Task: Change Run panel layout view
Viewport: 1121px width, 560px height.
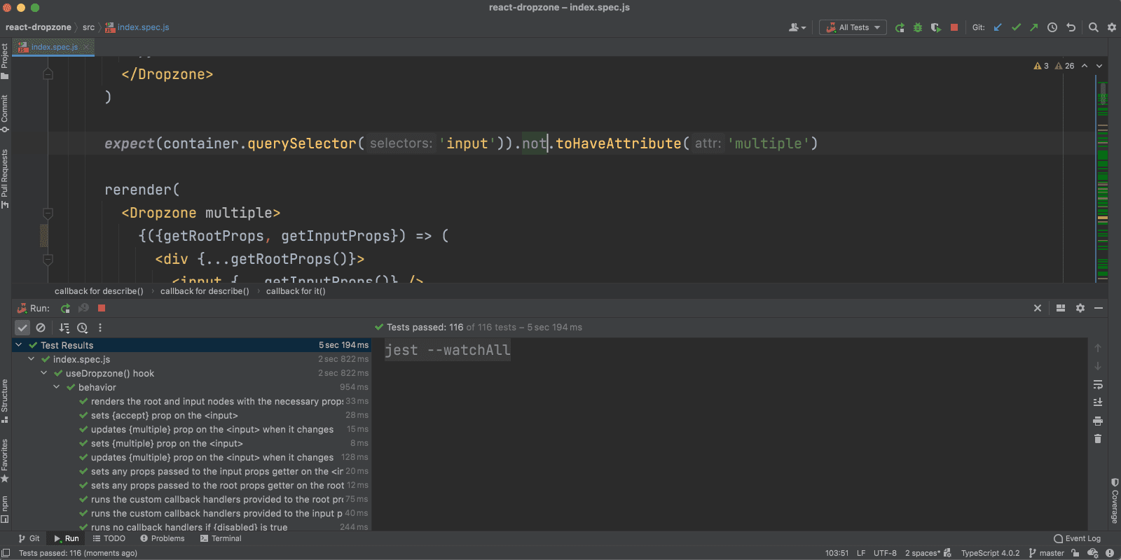Action: point(1061,308)
